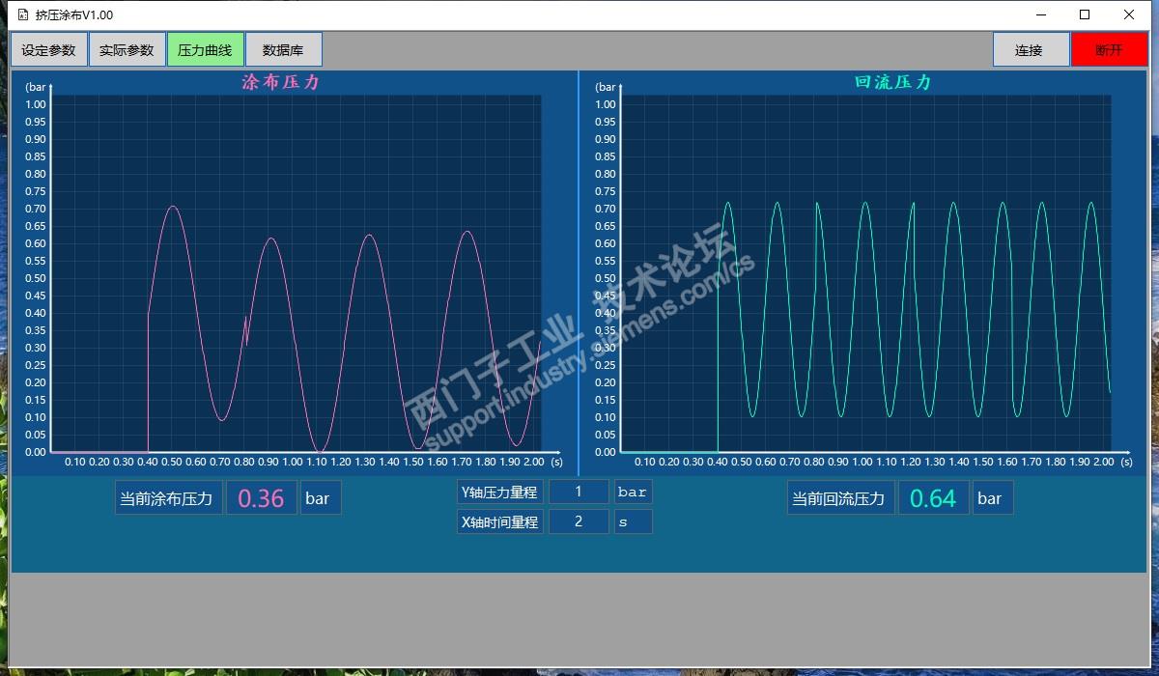Open the 数据库 tab

point(283,50)
